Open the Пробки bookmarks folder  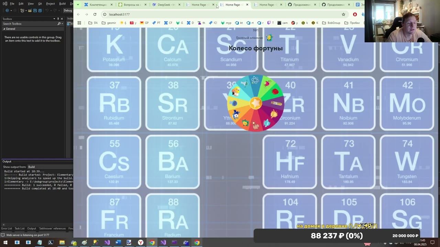pos(352,23)
